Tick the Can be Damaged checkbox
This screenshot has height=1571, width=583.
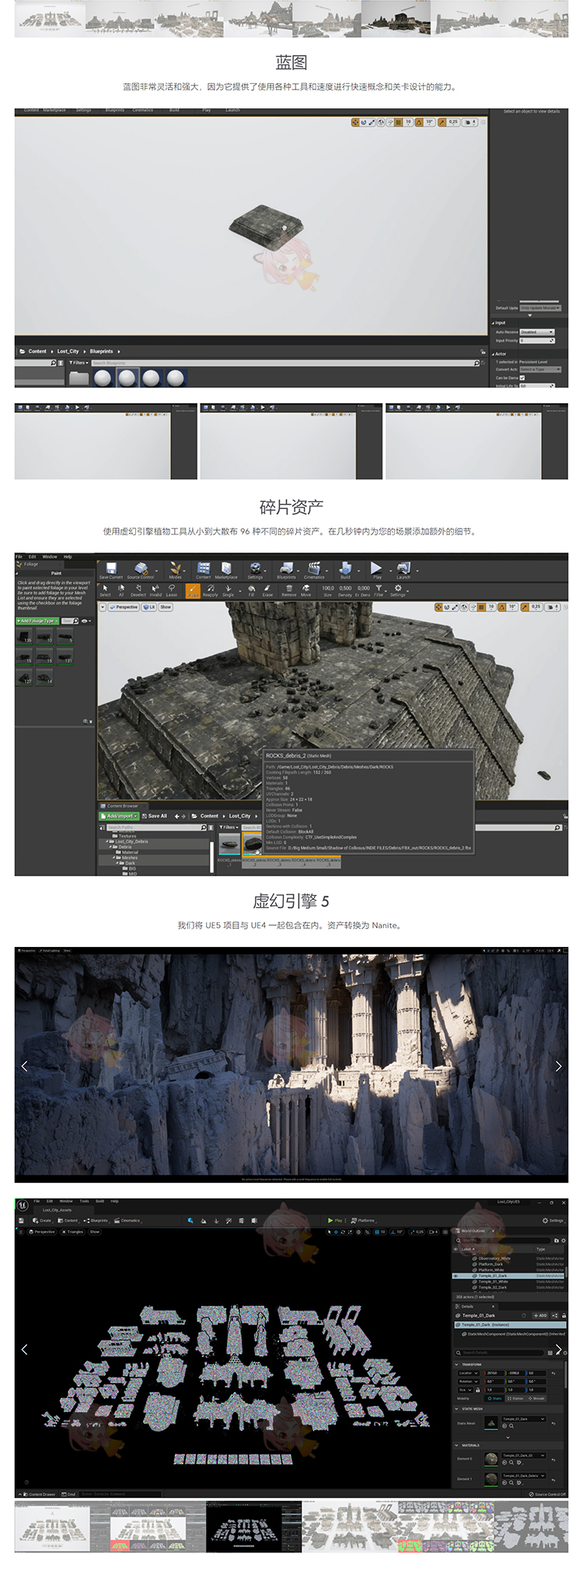tap(522, 377)
